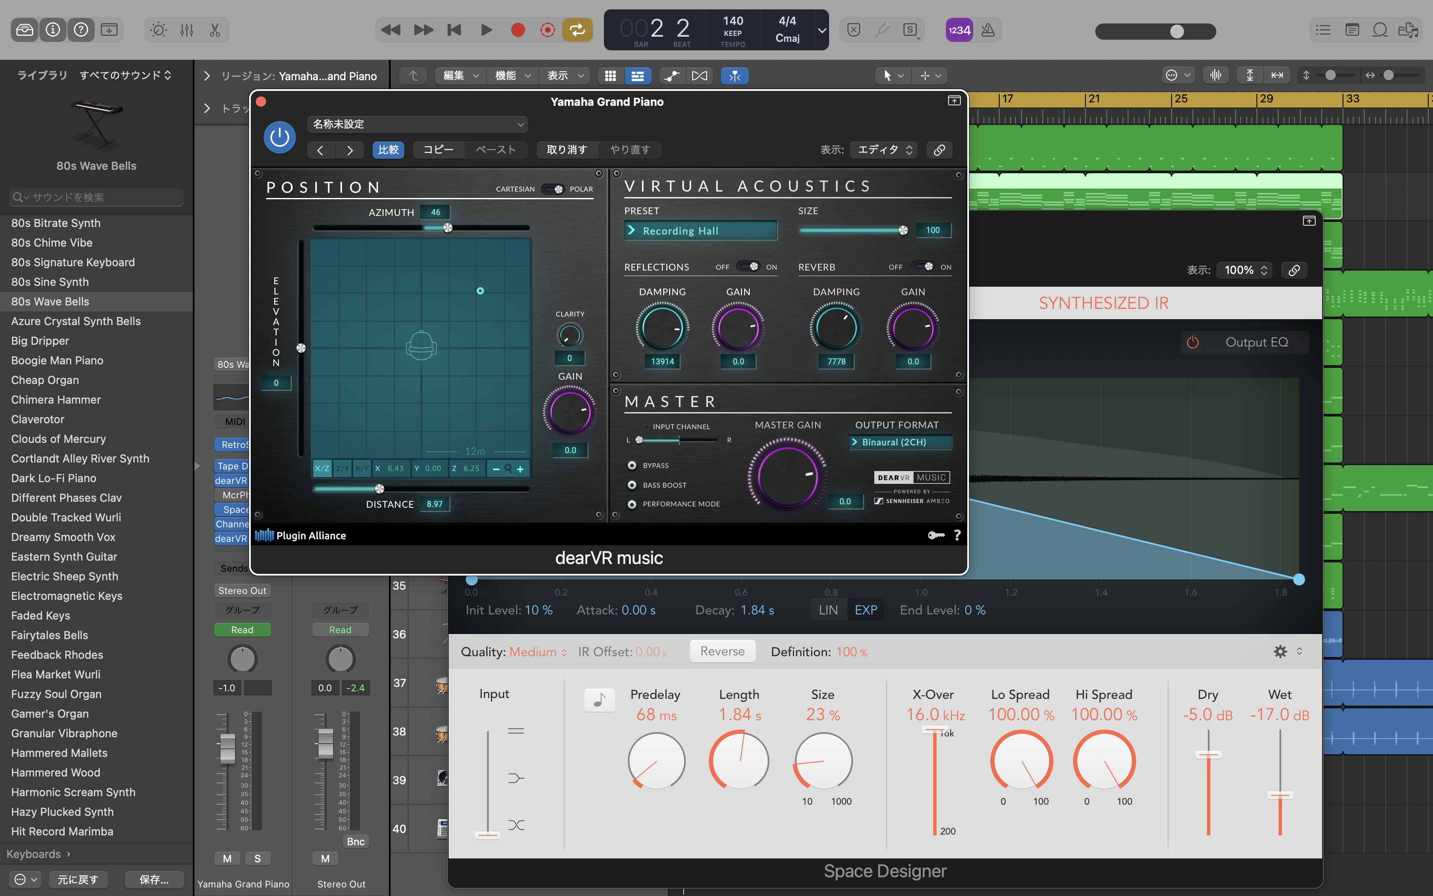Screen dimensions: 1433x896
Task: Click the Reverse button
Action: [722, 651]
